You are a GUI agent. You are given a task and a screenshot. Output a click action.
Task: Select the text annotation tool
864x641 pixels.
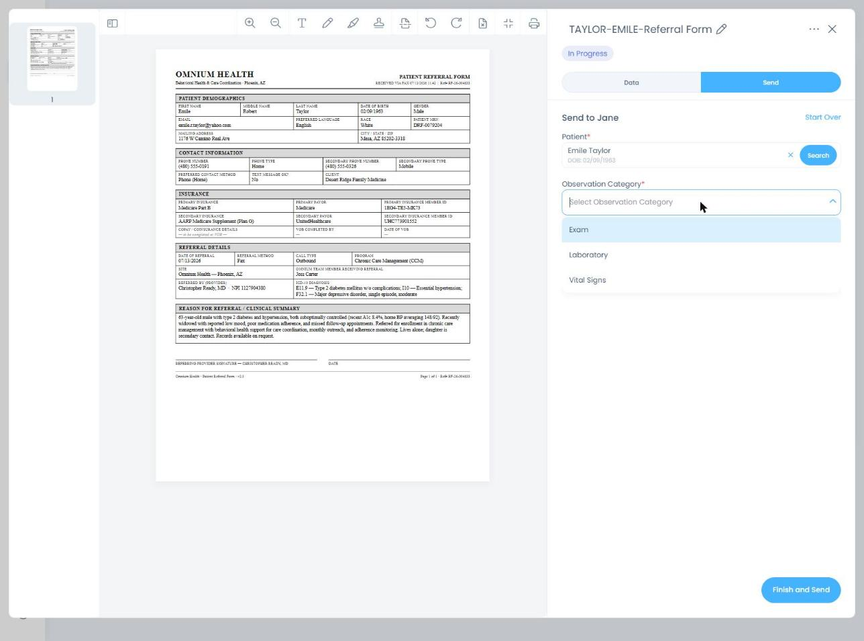[302, 23]
